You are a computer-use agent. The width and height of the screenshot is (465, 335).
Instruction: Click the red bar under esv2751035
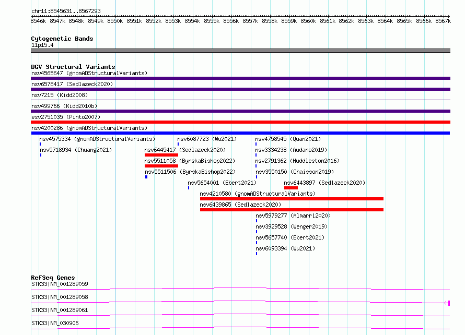coord(240,122)
